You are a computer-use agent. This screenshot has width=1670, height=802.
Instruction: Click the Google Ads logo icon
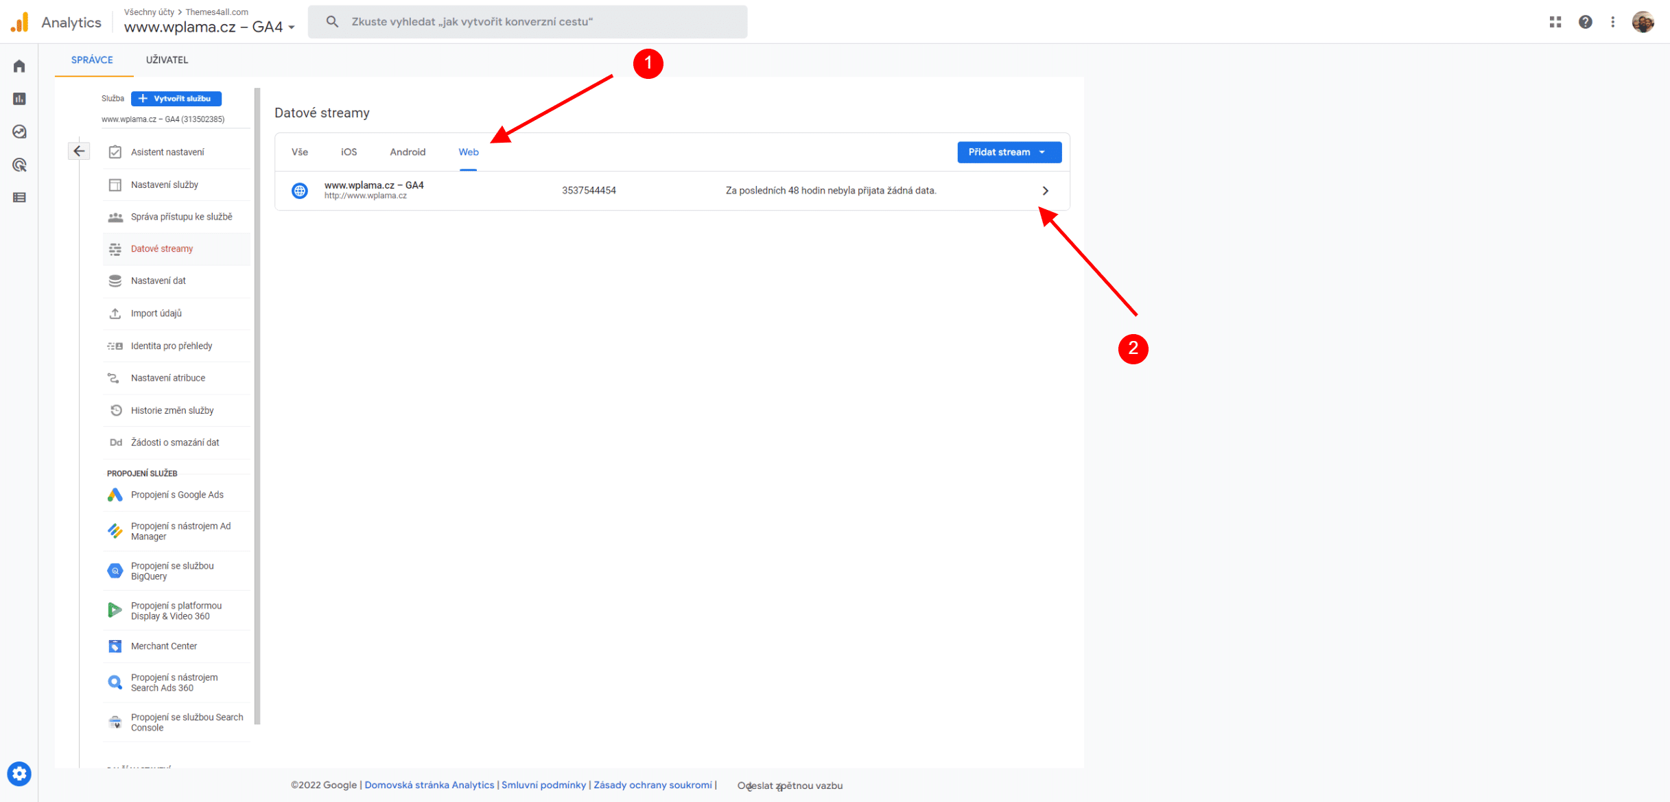[115, 495]
